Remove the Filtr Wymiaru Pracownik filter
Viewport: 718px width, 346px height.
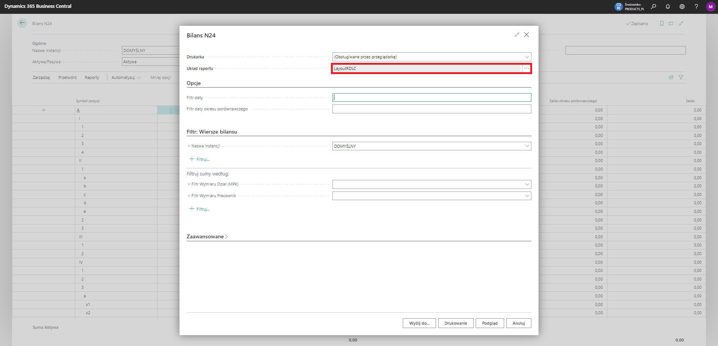(189, 196)
